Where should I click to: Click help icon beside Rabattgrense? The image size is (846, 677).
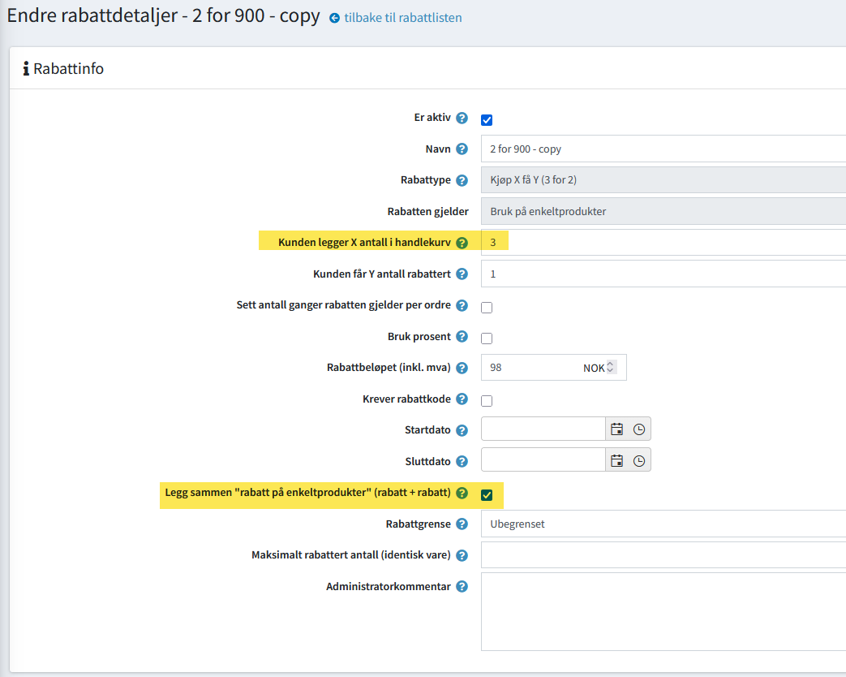[x=462, y=524]
